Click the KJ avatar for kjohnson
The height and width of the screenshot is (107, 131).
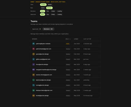[34, 80]
